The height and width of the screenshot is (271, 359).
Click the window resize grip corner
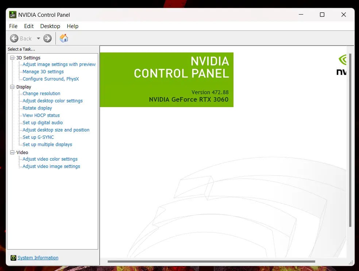(351, 262)
